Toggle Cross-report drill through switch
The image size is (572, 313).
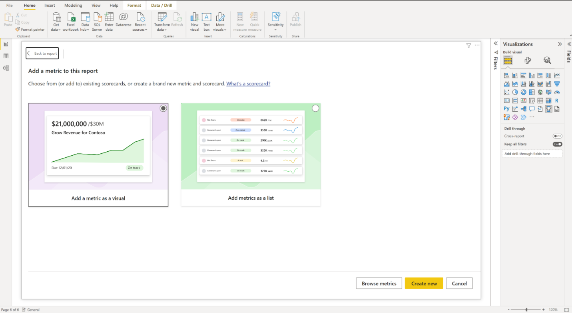tap(557, 136)
